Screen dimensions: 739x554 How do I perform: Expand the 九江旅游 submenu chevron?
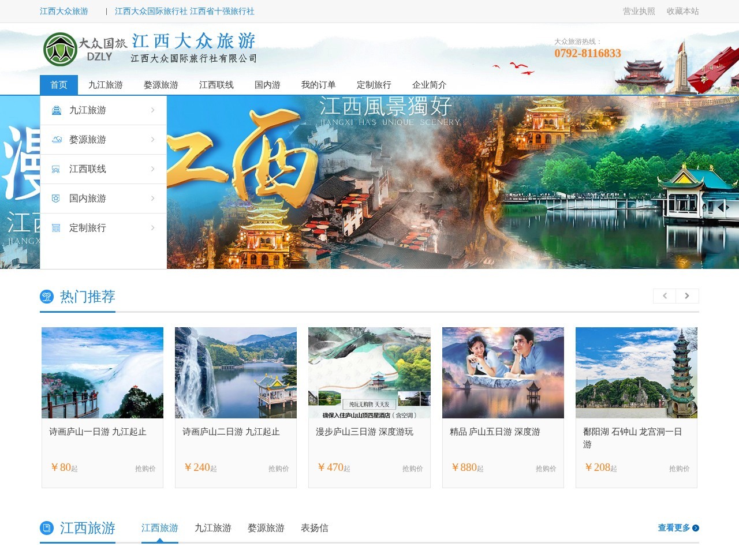(x=152, y=110)
